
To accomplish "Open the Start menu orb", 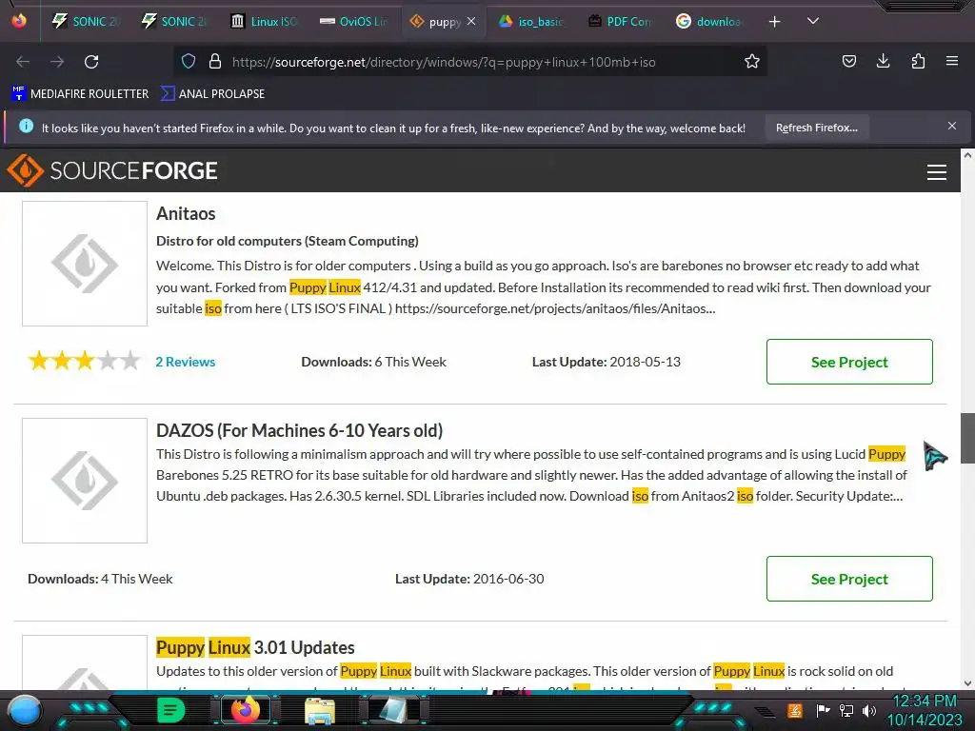I will coord(25,711).
